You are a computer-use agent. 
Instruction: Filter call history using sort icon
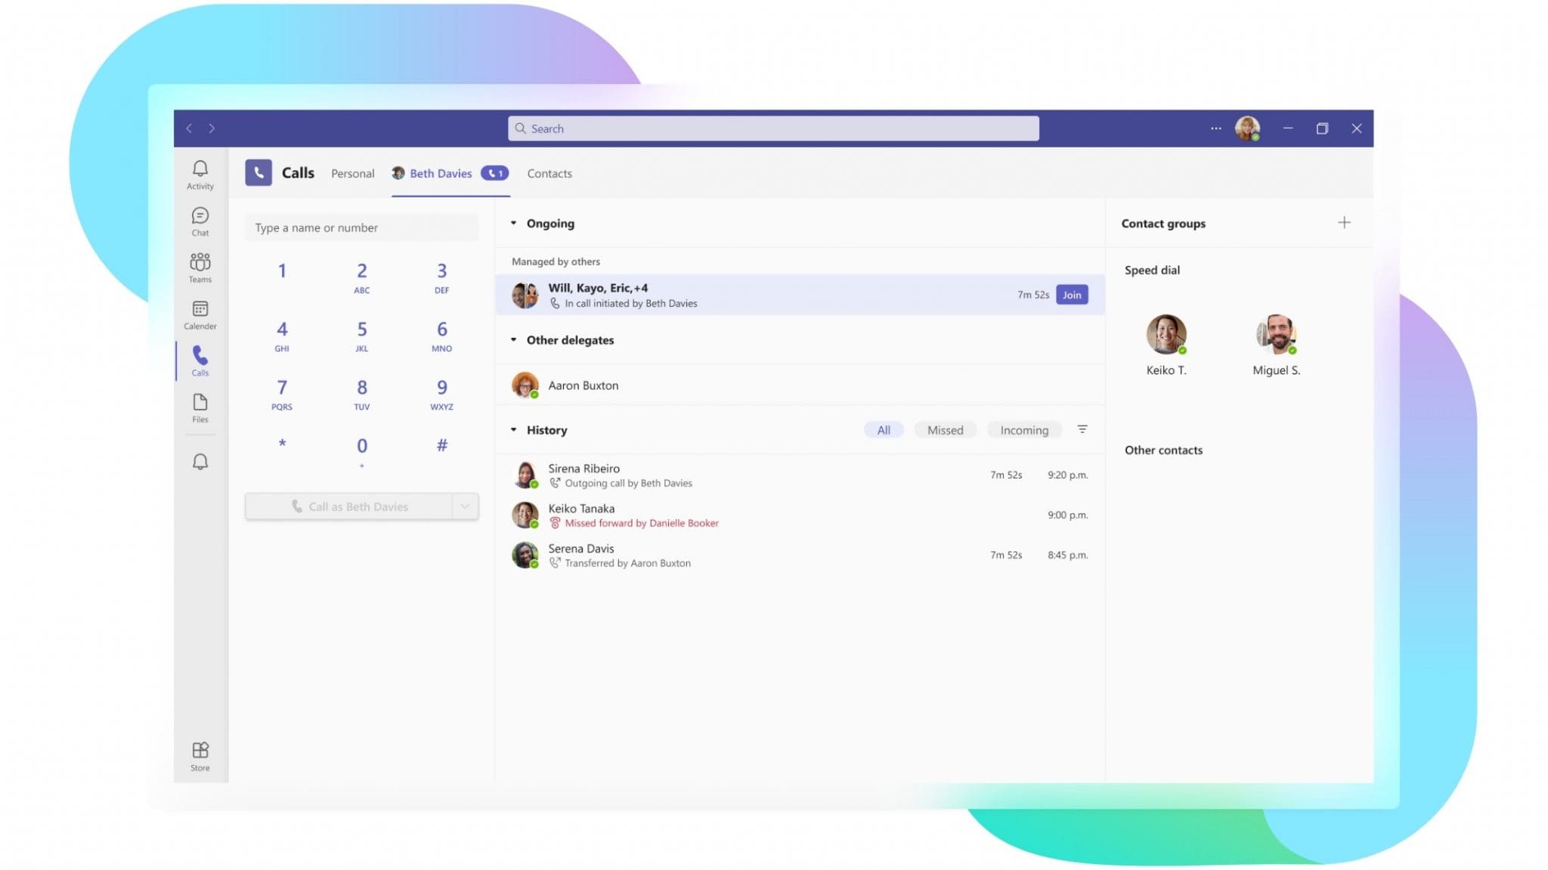(x=1082, y=429)
